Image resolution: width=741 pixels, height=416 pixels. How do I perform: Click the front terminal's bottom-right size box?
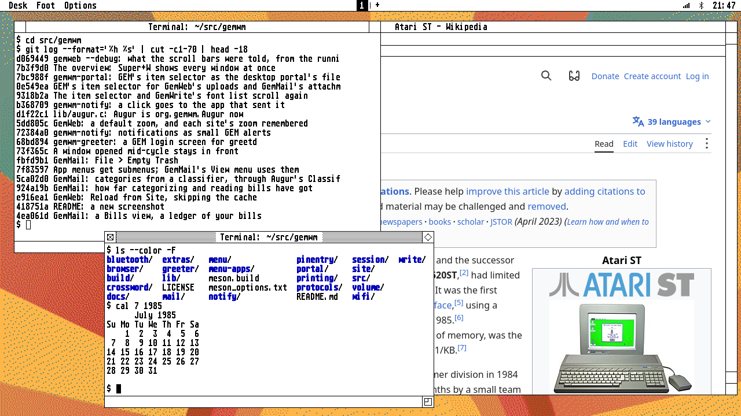click(x=428, y=402)
